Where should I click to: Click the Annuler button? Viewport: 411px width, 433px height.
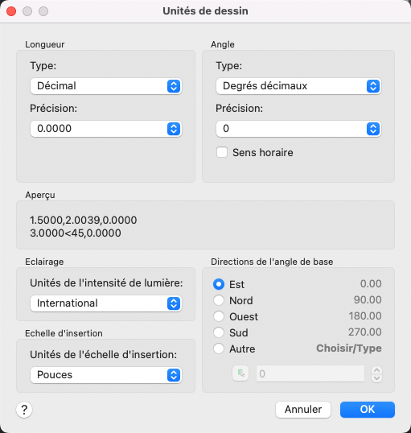(303, 410)
